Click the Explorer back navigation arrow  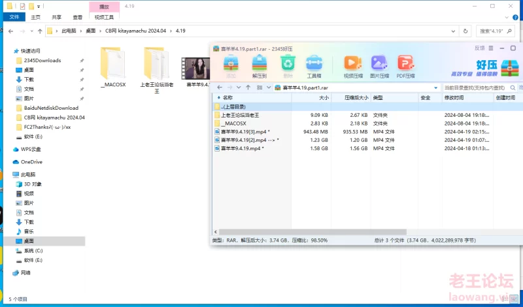pos(10,31)
